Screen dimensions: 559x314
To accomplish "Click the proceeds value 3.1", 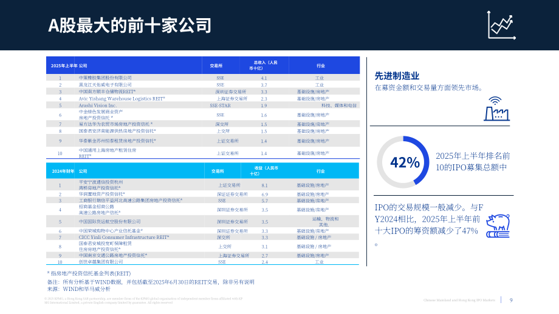I will 264,247.
